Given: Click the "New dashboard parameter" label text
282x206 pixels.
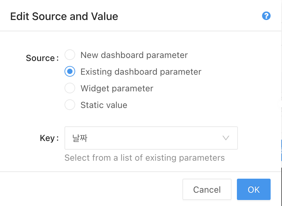Looking at the screenshot, I should point(134,55).
